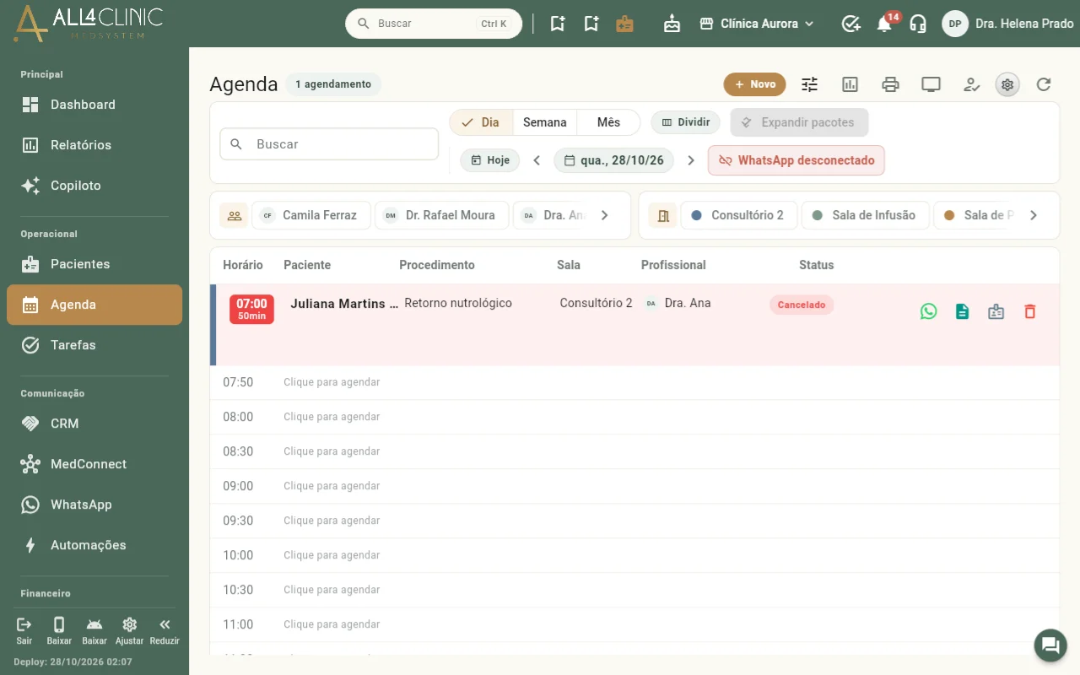Send WhatsApp message to Juliana Martins appointment
The image size is (1080, 675).
pos(928,311)
